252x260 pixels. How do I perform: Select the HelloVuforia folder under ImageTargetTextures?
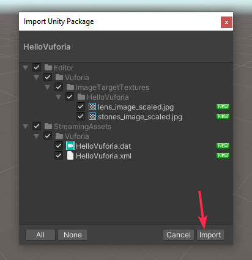point(108,97)
